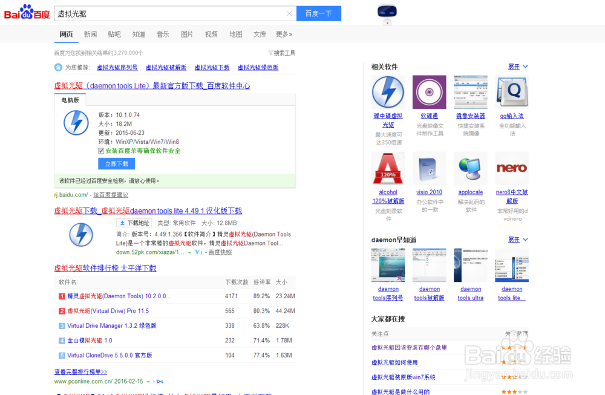Switch to the 图片 tab
Image resolution: width=605 pixels, height=395 pixels.
187,34
